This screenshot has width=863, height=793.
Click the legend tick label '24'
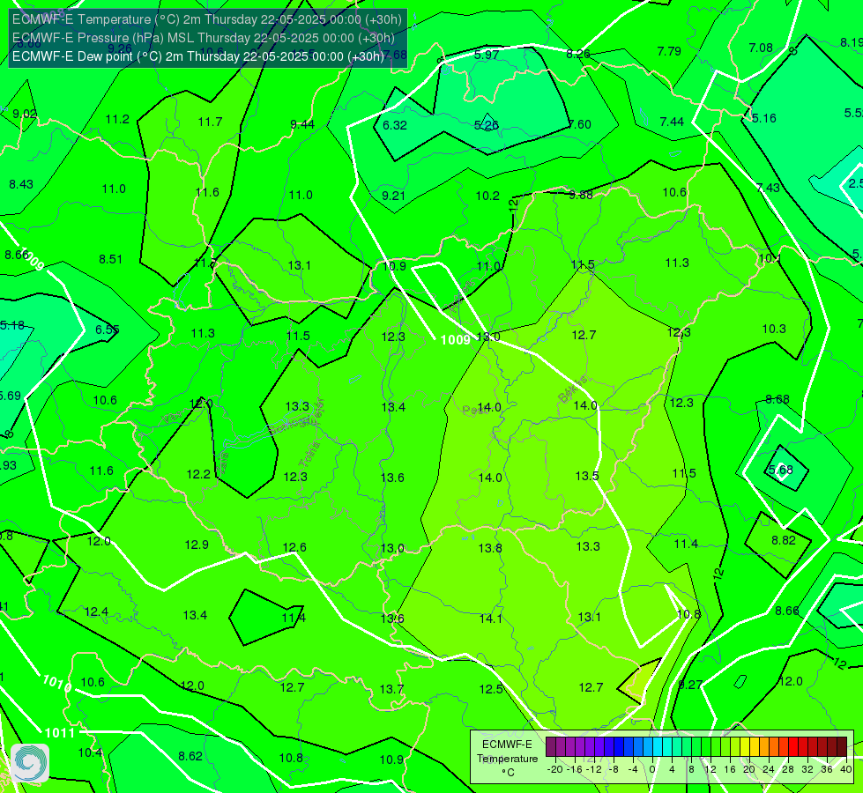click(769, 769)
